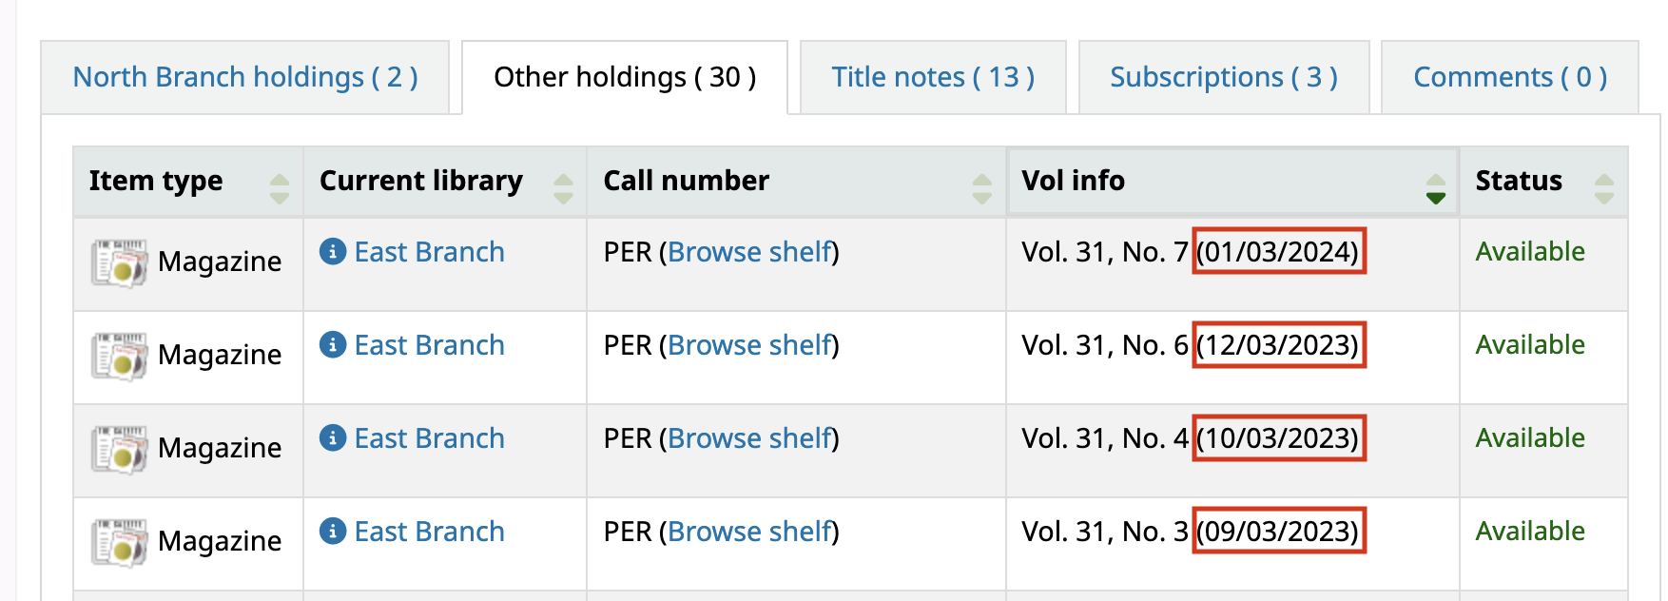Click Magazine icon in the 10/03/2023 row
This screenshot has width=1668, height=601.
pos(119,450)
